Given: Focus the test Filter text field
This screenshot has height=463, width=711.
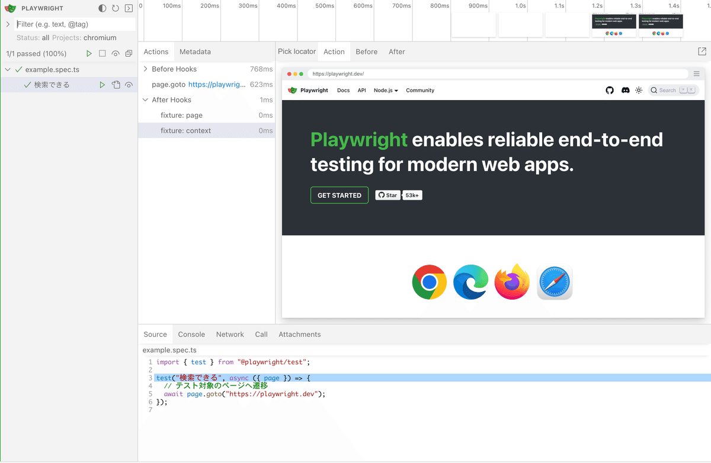Looking at the screenshot, I should [x=75, y=24].
